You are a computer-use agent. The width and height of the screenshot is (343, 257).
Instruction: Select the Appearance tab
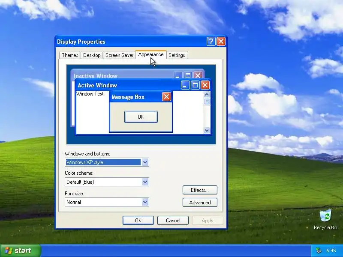click(151, 54)
